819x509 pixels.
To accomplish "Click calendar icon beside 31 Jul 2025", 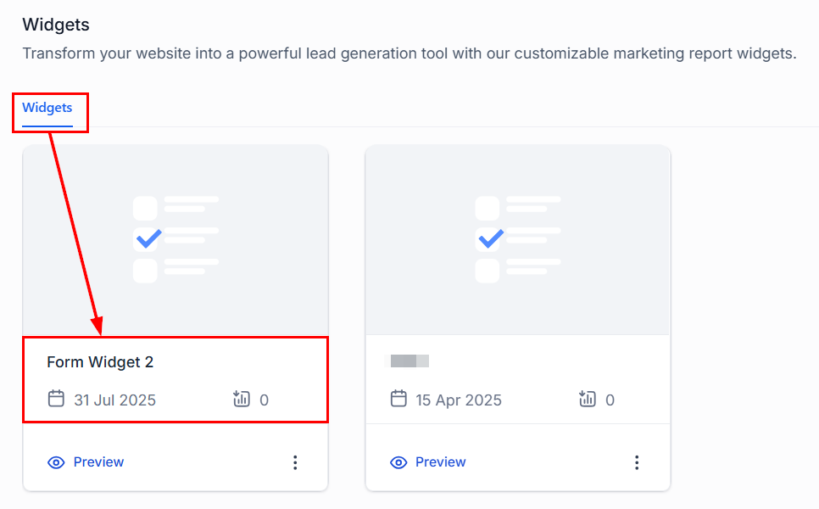I will [x=57, y=399].
